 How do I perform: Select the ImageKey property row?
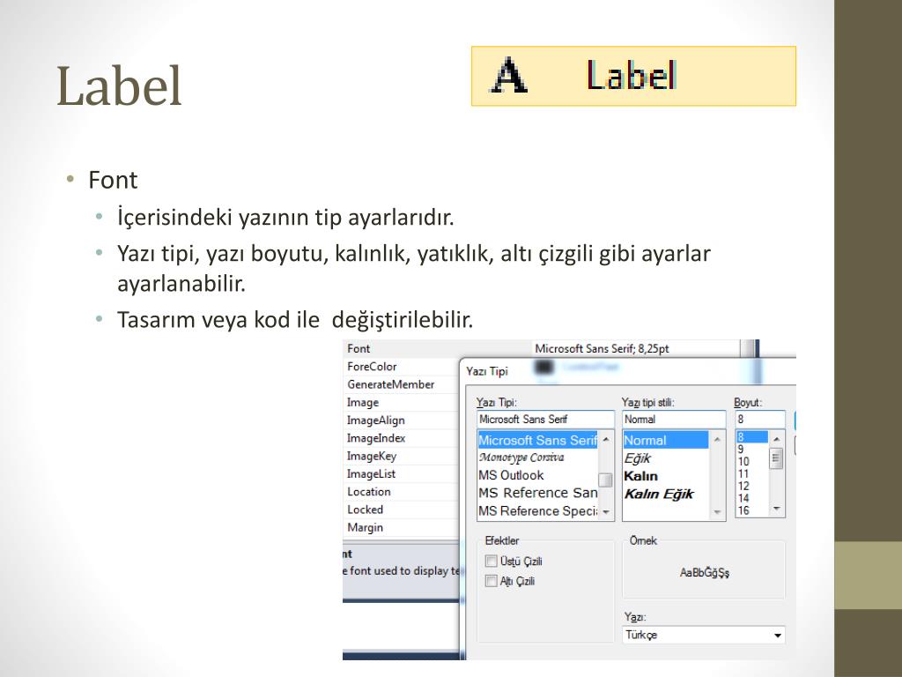coord(402,456)
